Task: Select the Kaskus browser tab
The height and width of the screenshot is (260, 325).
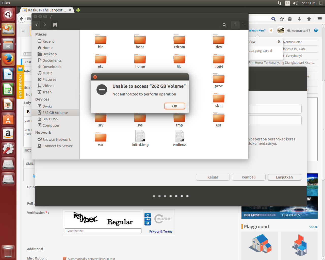Action: [x=47, y=10]
